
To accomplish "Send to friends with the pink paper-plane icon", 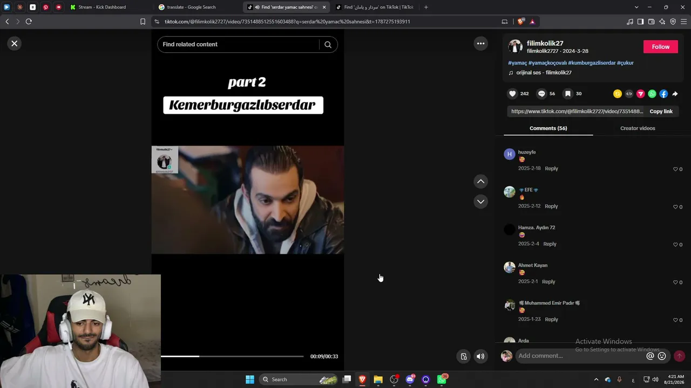I will point(641,94).
